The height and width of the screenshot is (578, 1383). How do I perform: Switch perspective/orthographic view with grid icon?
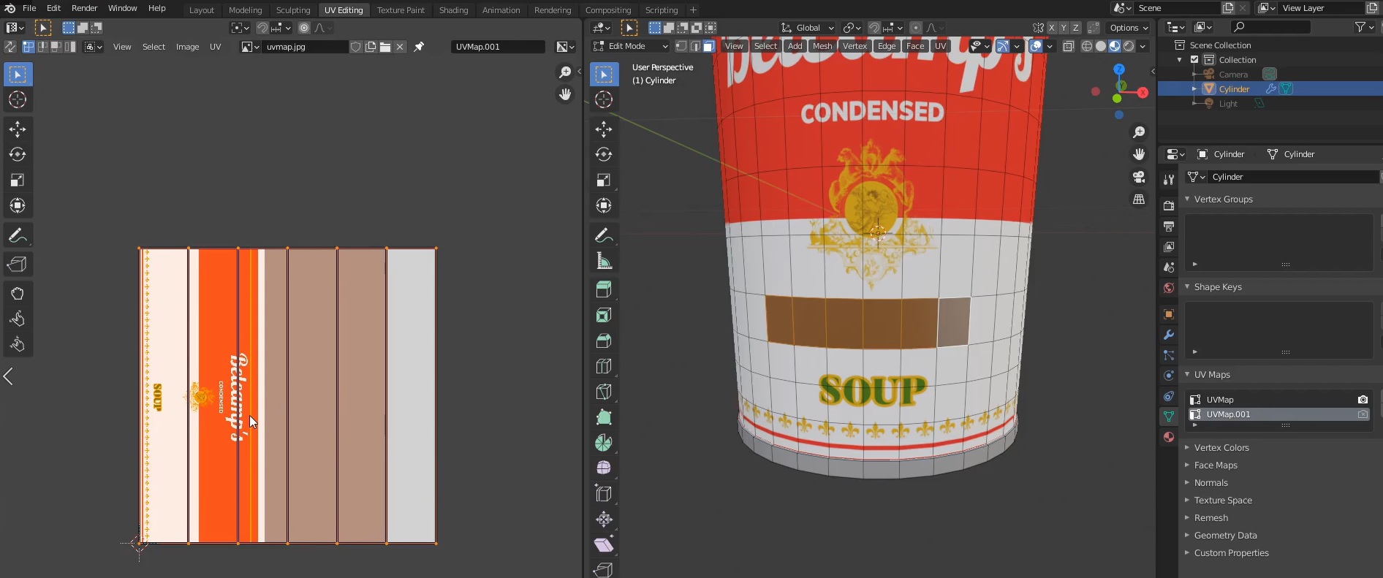click(1139, 199)
